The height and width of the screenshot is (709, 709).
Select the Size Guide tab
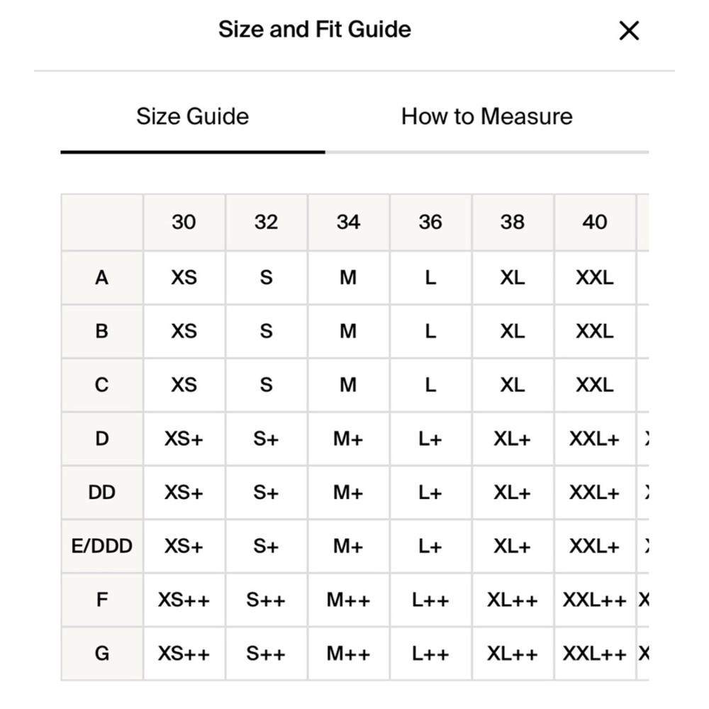click(193, 117)
